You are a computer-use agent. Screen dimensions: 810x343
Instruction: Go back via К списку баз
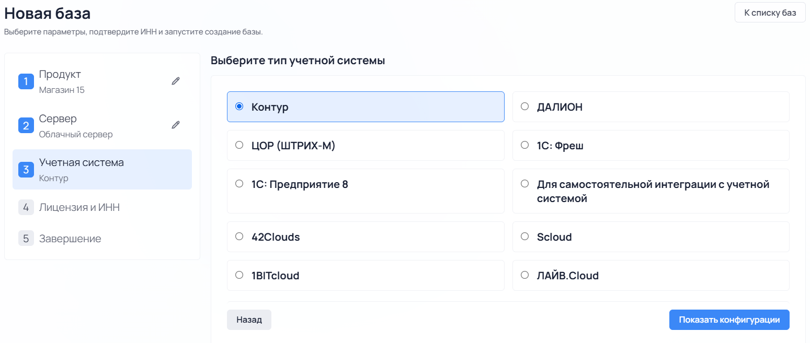(770, 13)
